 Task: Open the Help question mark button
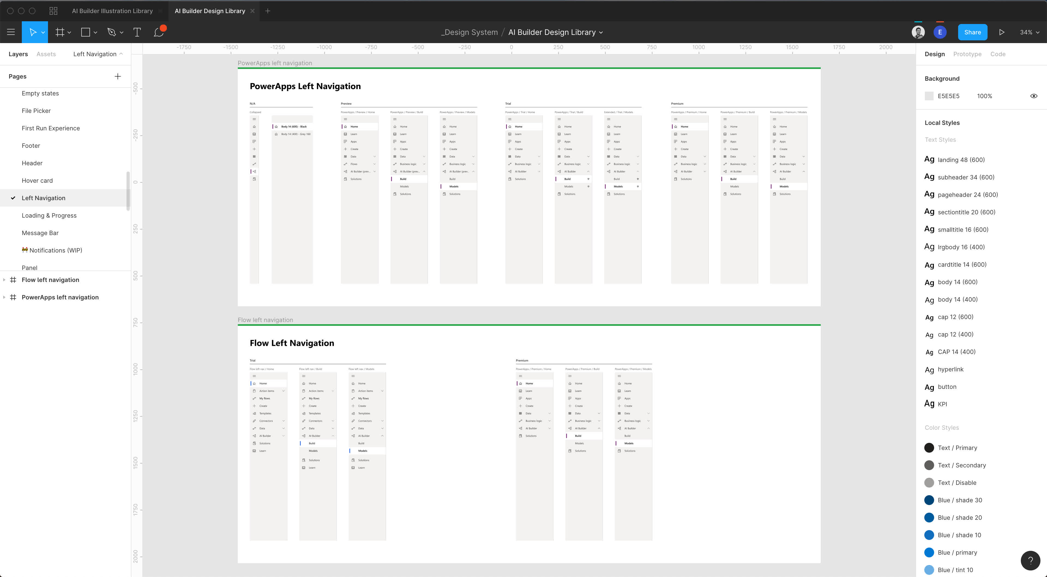point(1030,561)
